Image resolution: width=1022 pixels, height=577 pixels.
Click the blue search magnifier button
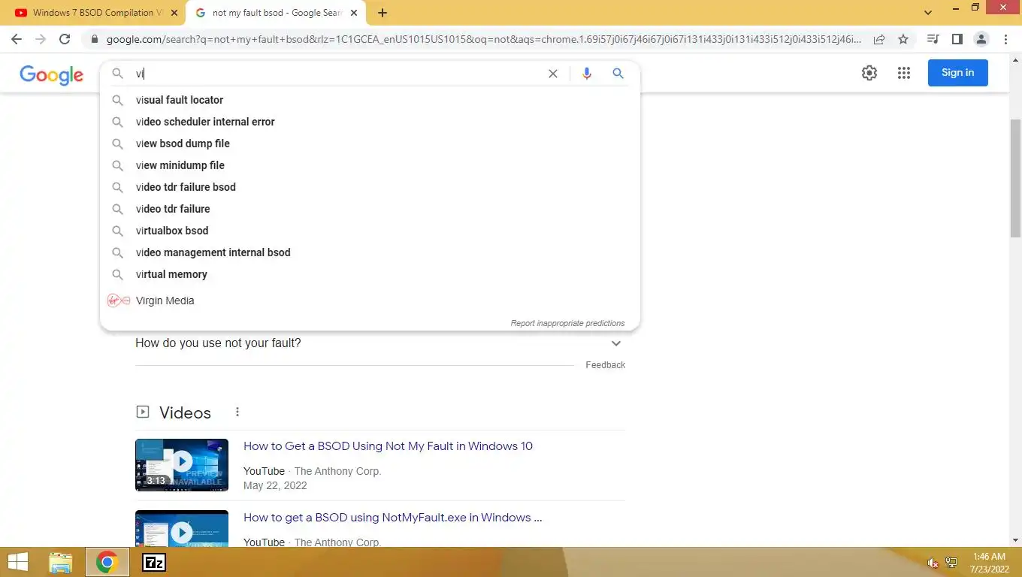click(x=618, y=74)
